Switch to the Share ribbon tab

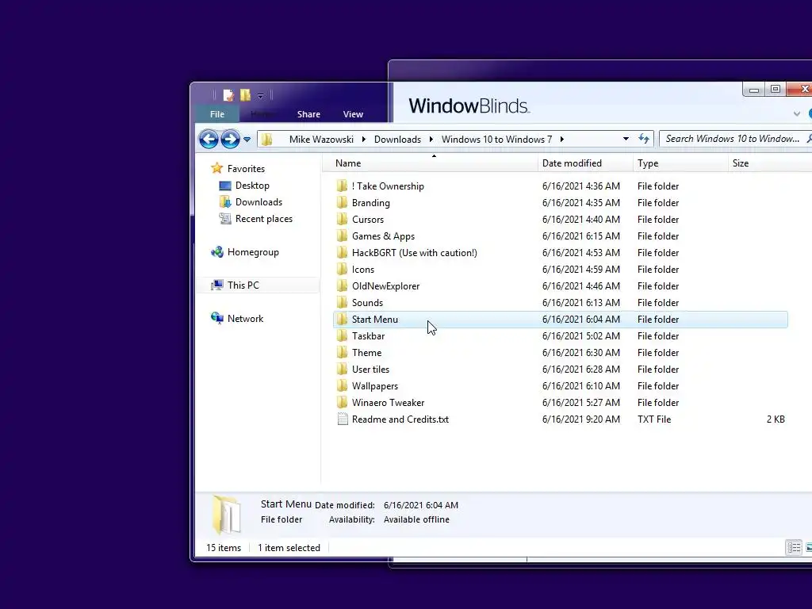tap(308, 114)
